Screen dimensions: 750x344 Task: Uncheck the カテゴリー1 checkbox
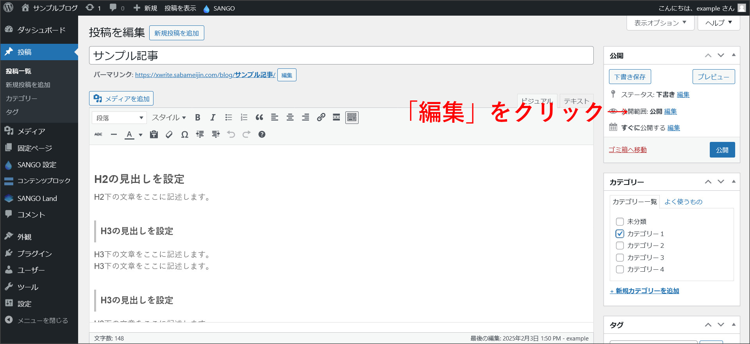(620, 234)
